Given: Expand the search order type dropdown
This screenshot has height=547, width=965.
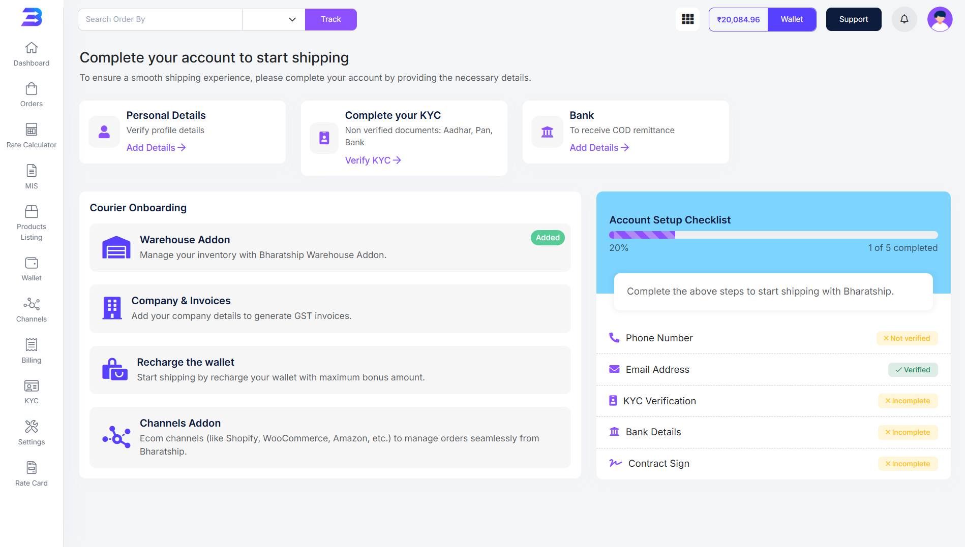Looking at the screenshot, I should click(x=274, y=19).
